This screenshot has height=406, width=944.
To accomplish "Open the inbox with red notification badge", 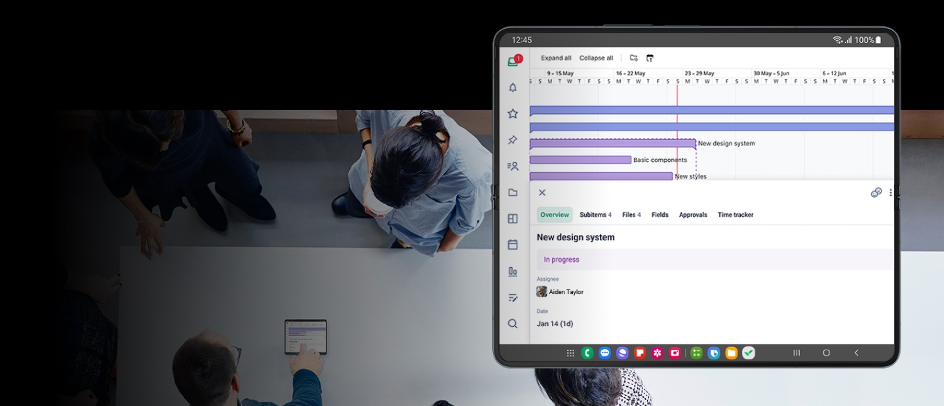I will pos(514,61).
